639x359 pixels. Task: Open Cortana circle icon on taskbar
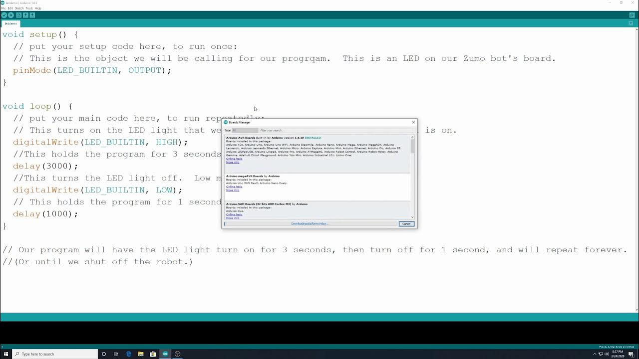click(104, 354)
